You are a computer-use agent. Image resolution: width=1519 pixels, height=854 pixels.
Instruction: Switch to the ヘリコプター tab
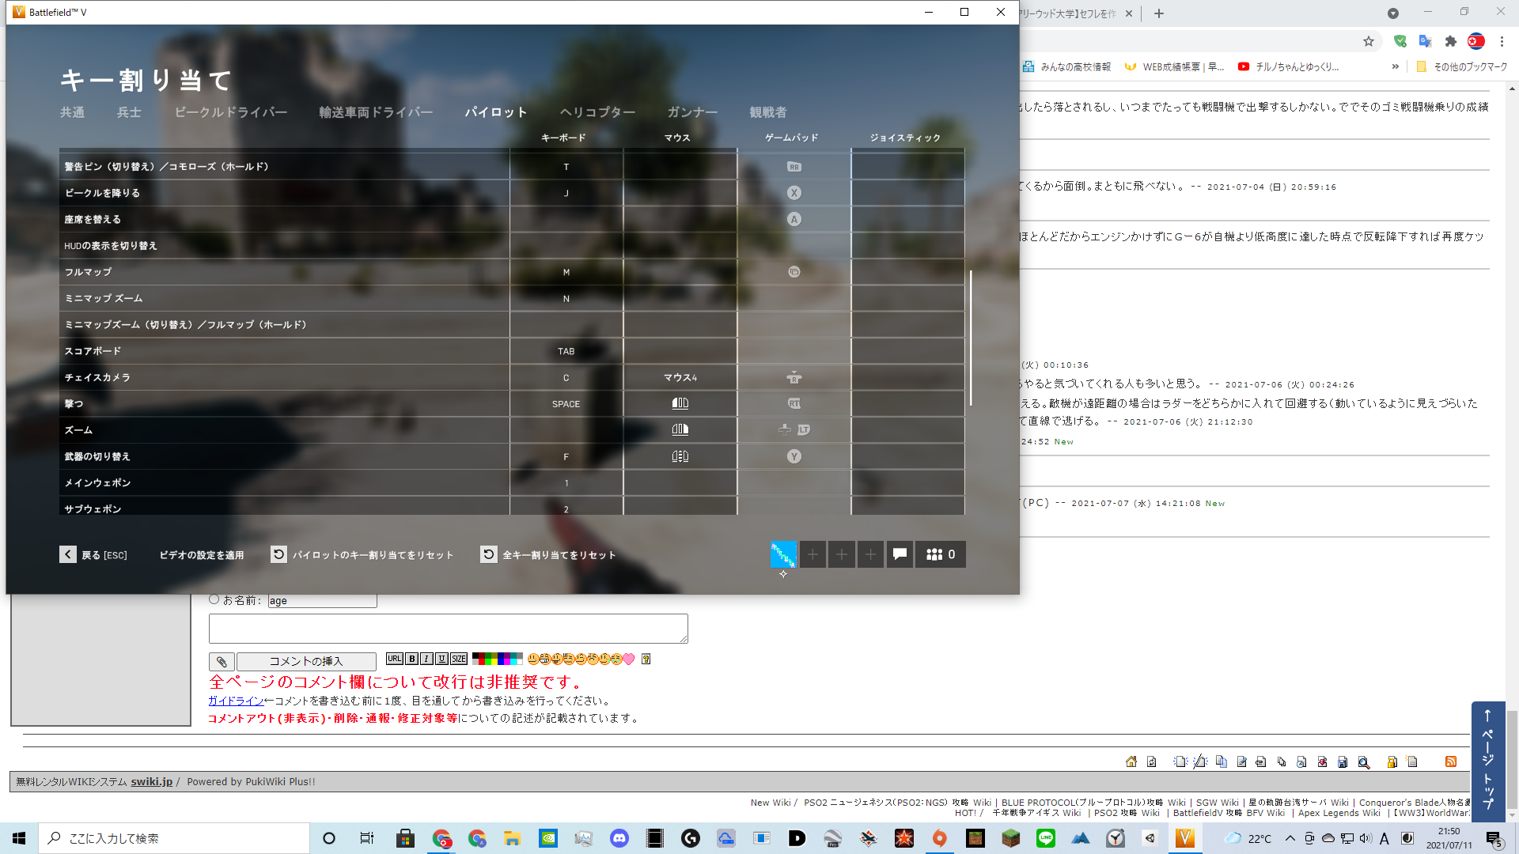[x=597, y=112]
